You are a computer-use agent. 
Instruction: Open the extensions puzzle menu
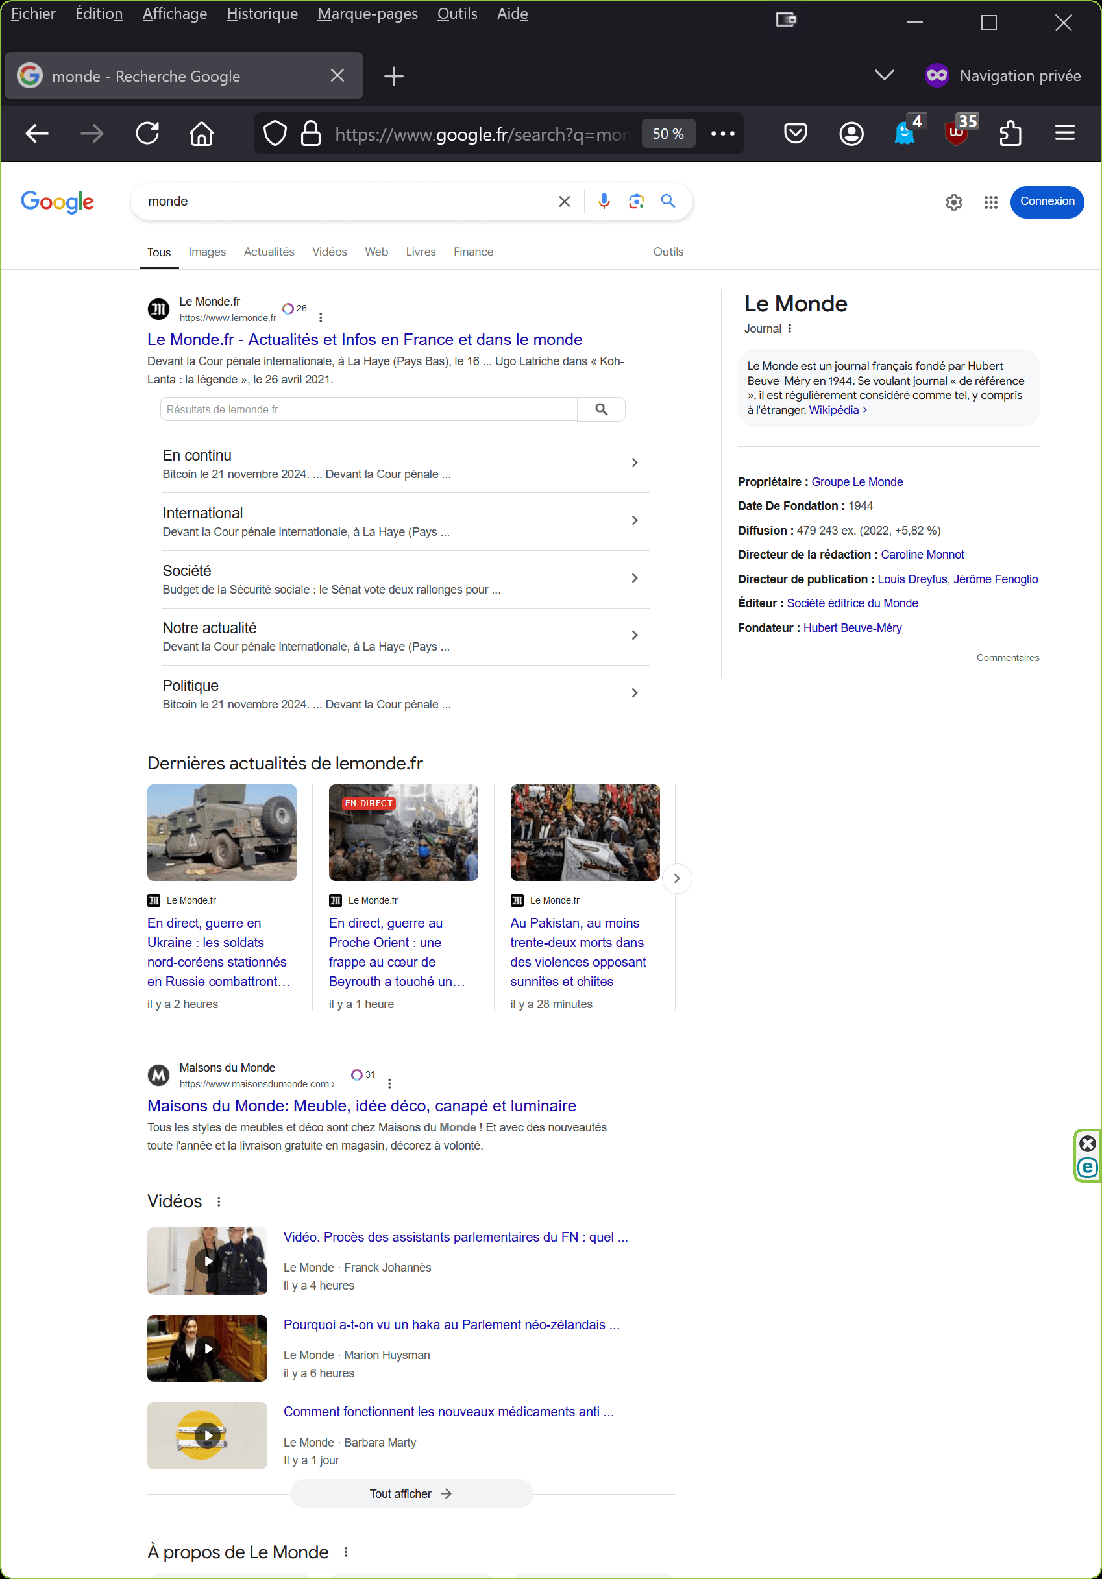click(x=1010, y=134)
